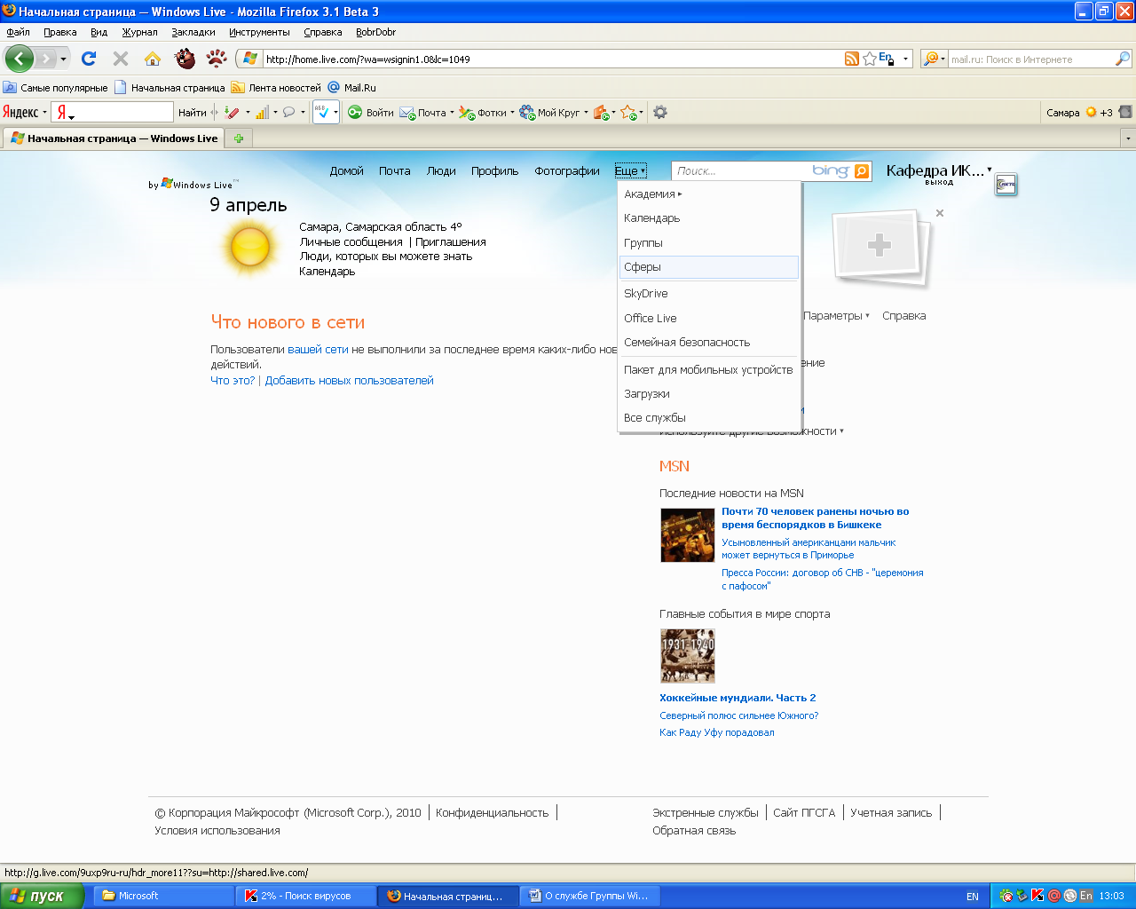Click Войти in Yandex toolbar
Viewport: 1136px width, 909px height.
point(371,112)
